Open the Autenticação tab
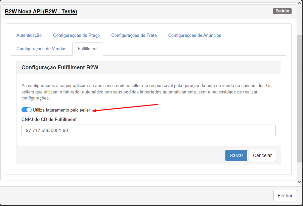303x206 pixels. [x=29, y=35]
